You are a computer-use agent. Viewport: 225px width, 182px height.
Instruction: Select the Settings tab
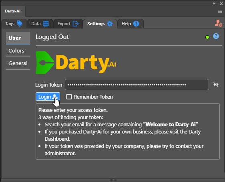tap(100, 24)
